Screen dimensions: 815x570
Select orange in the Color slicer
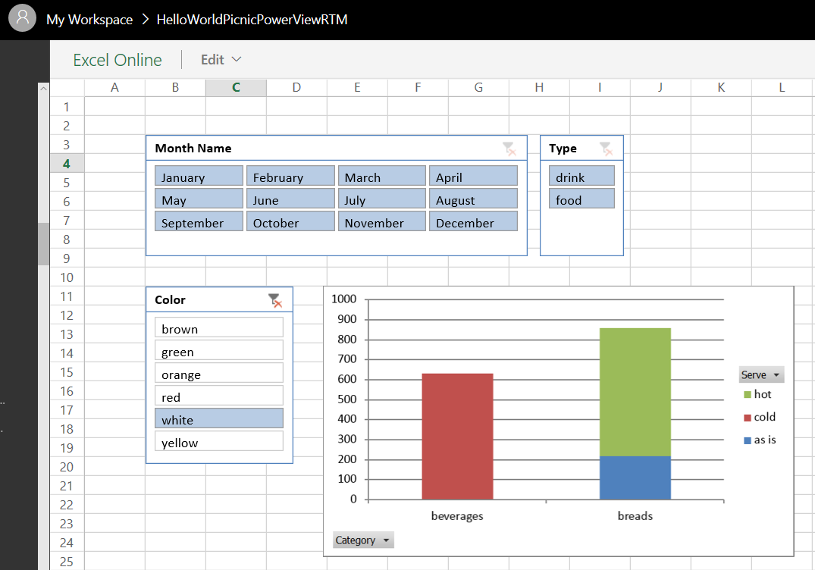point(219,373)
